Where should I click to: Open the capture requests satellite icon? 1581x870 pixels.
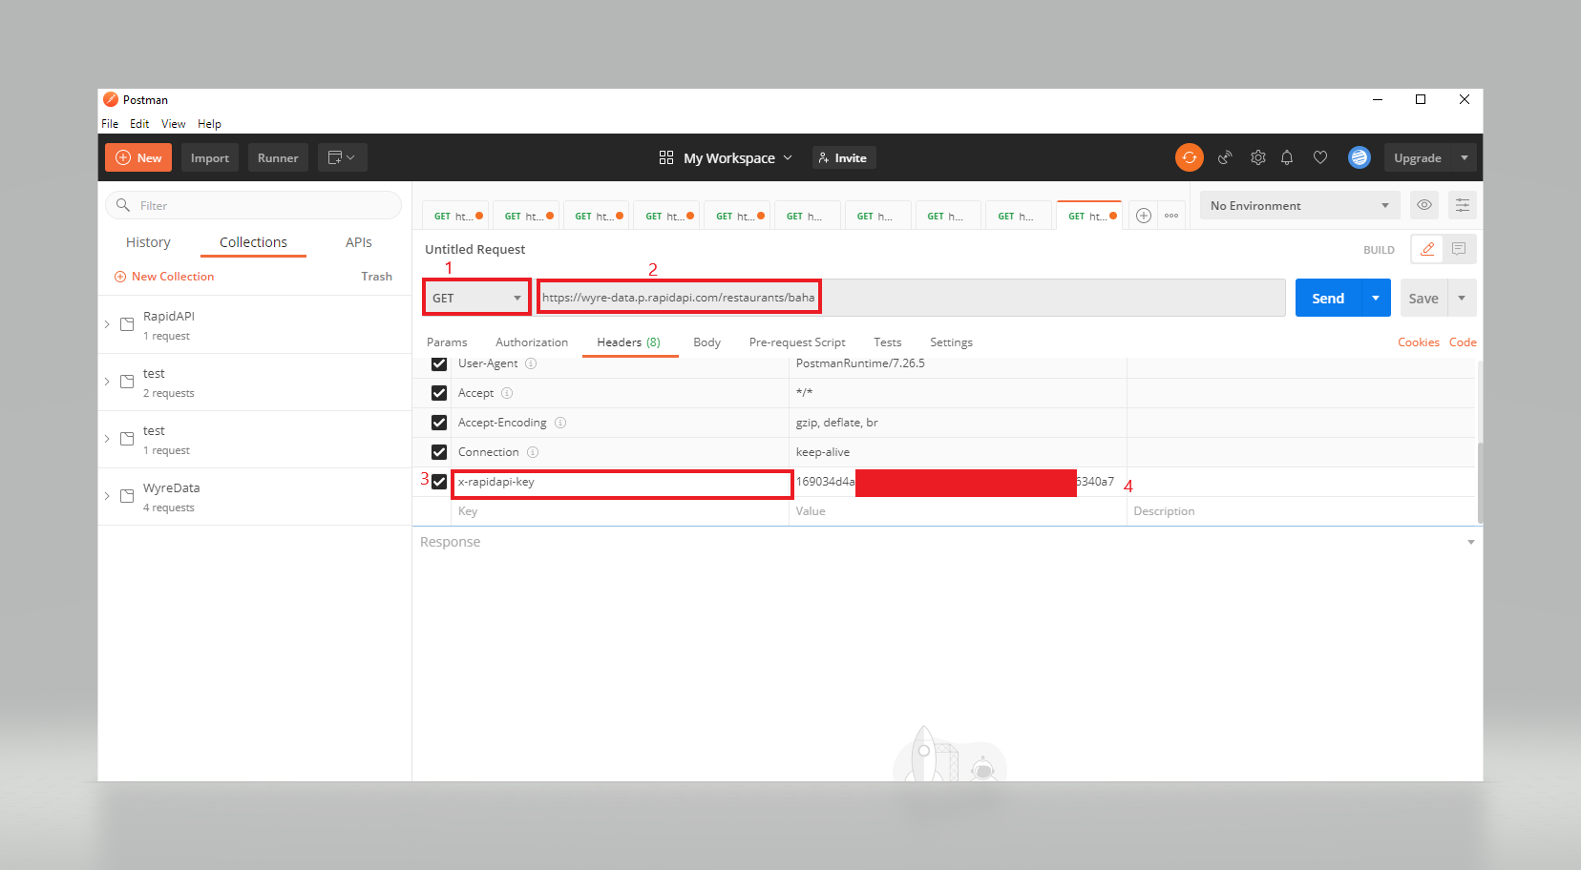pyautogui.click(x=1225, y=157)
